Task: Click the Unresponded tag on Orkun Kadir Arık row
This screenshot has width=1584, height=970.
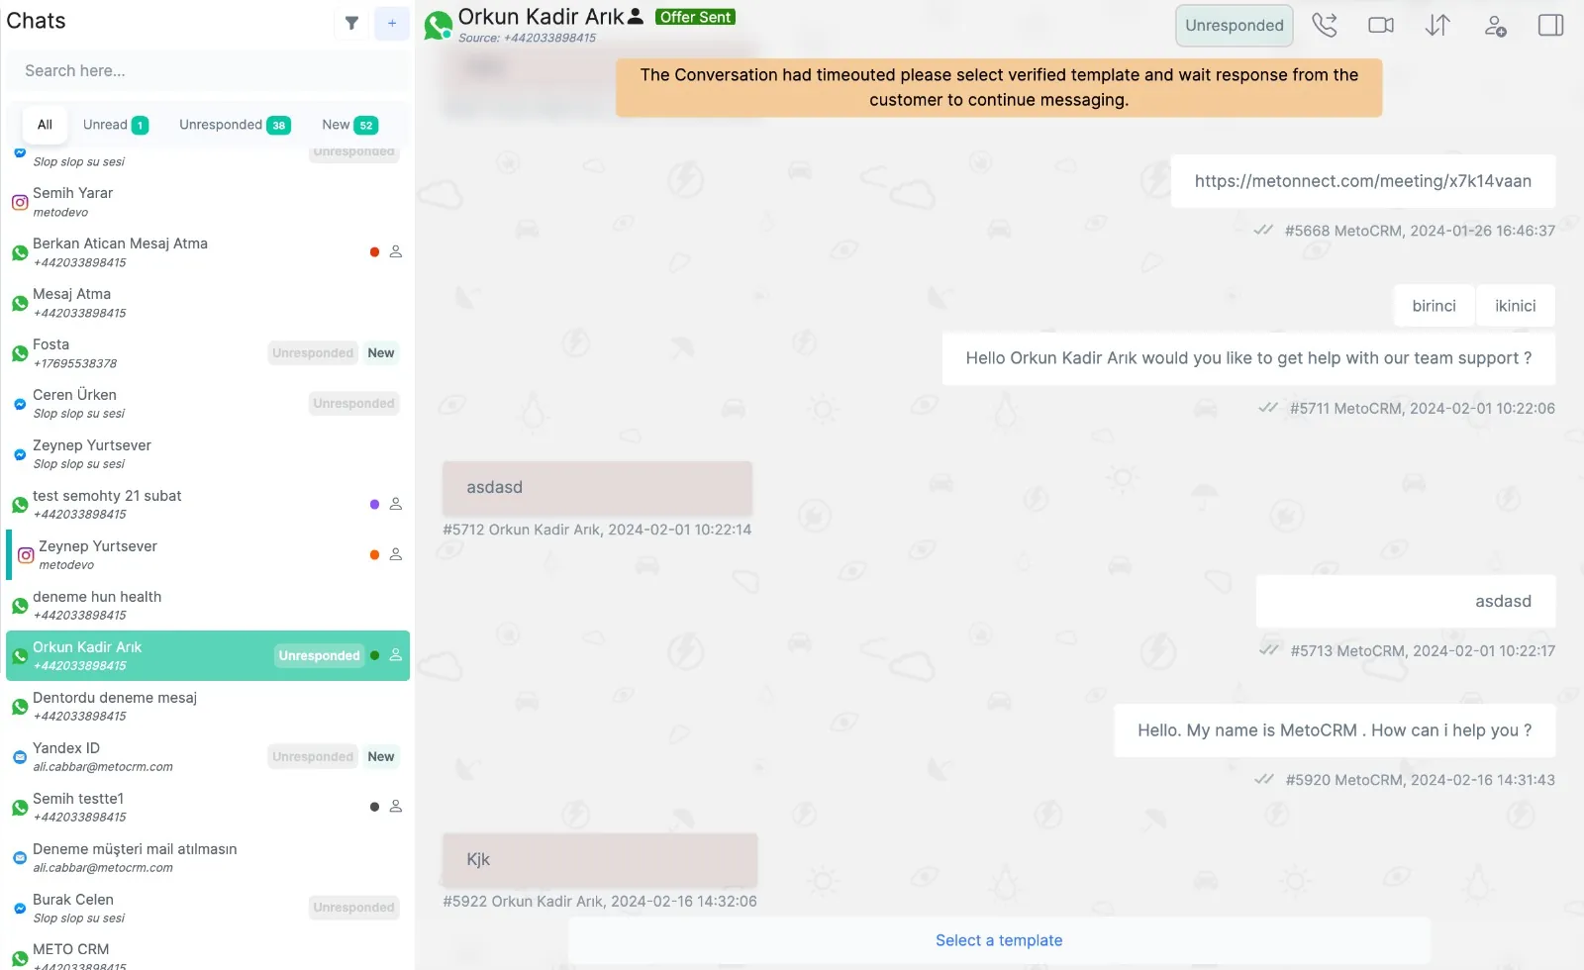Action: 319,656
